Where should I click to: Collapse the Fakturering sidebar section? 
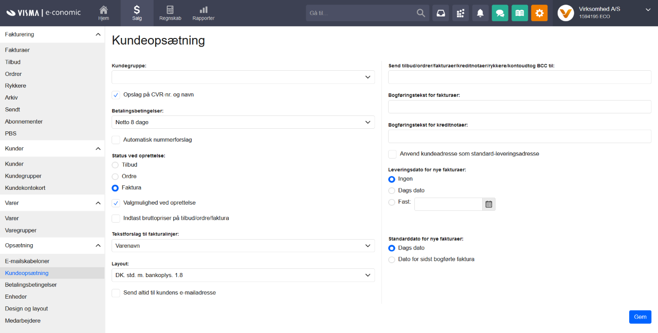point(98,34)
